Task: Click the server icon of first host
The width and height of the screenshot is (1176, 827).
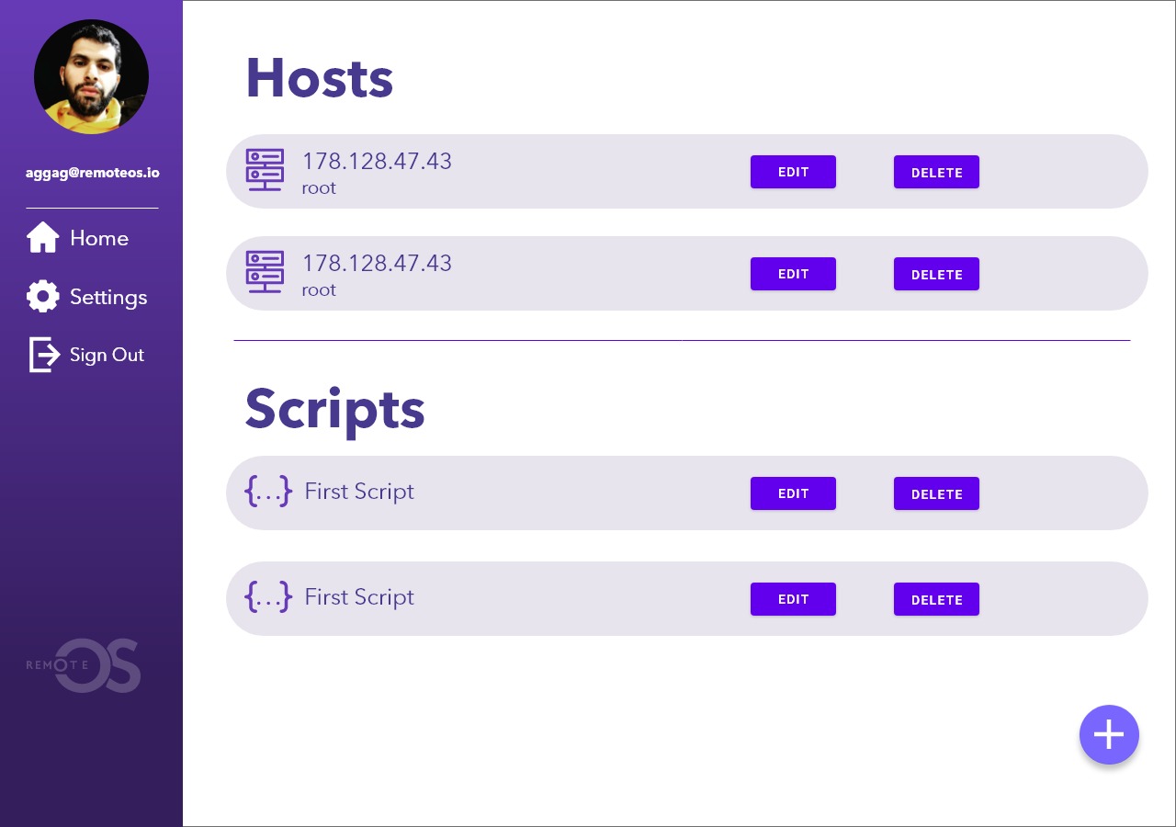Action: click(265, 171)
